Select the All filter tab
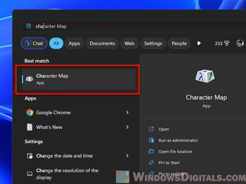246x184 pixels. pyautogui.click(x=56, y=43)
